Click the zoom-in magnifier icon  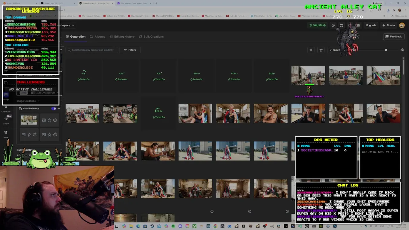[x=403, y=50]
